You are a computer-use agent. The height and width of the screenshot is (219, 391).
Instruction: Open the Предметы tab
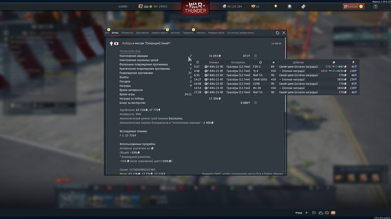pos(188,33)
